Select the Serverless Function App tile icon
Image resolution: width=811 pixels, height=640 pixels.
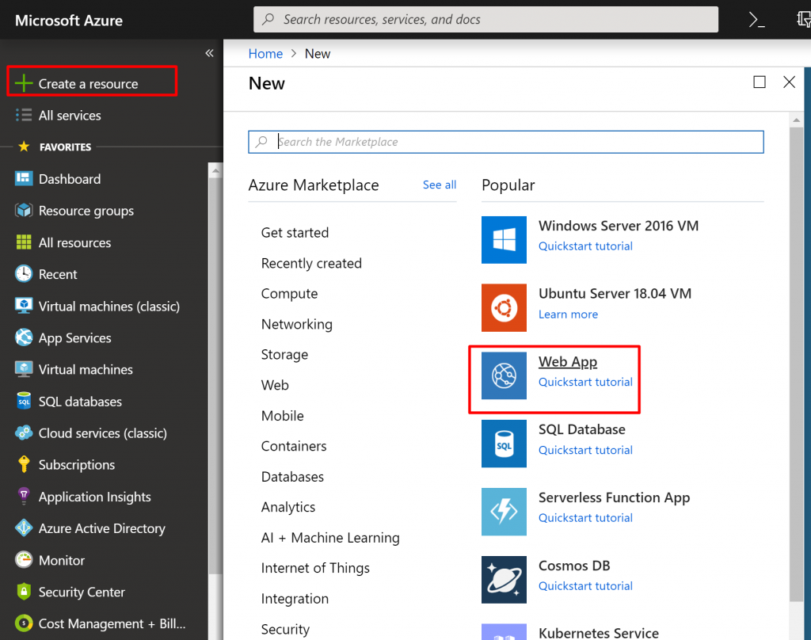pyautogui.click(x=504, y=512)
